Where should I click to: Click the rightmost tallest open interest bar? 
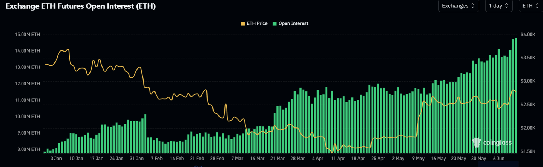516,95
